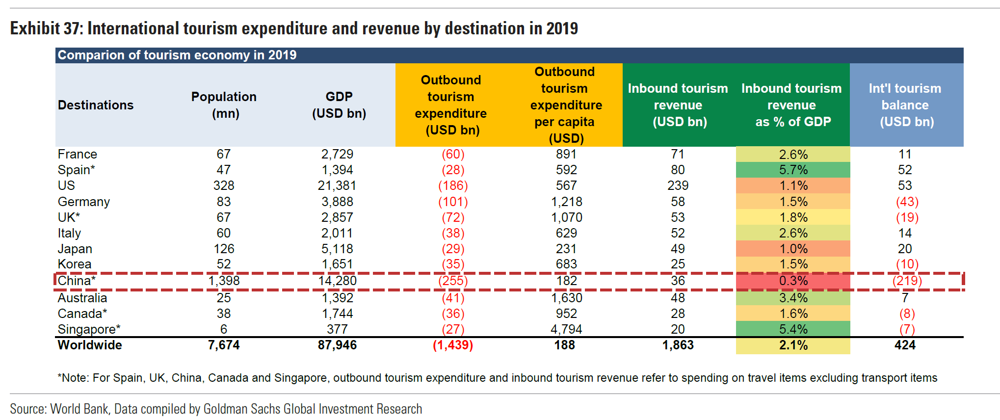Click Singapore's green 5.4% cell
The height and width of the screenshot is (420, 1000).
pos(793,329)
